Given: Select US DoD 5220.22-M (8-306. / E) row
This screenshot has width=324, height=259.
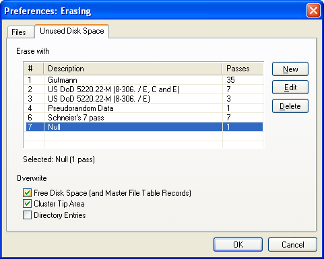Looking at the screenshot, I should point(143,99).
